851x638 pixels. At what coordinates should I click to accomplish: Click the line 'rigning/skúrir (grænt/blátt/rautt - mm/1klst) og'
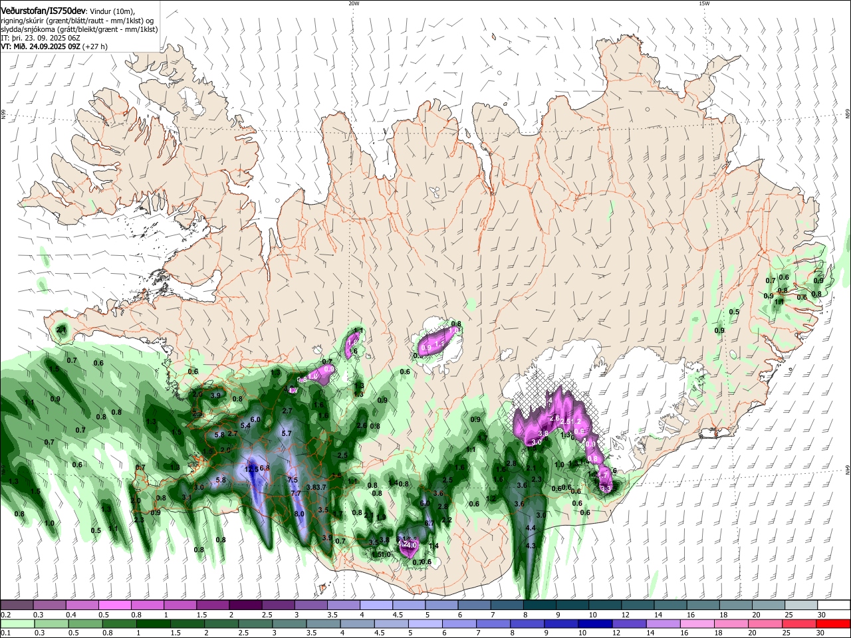point(77,20)
